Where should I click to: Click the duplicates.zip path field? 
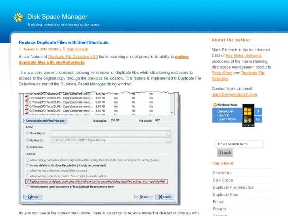pos(108,140)
